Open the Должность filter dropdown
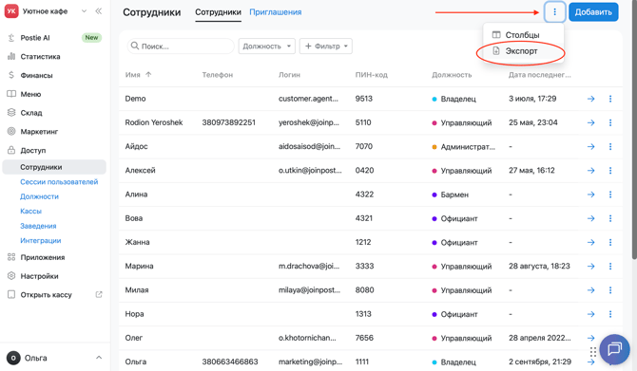This screenshot has width=637, height=371. click(x=266, y=46)
